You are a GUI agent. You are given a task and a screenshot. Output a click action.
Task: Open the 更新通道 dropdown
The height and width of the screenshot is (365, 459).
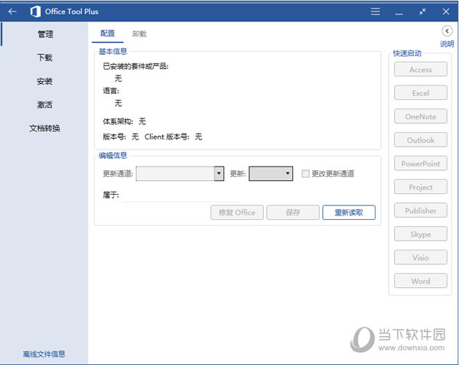tap(180, 173)
